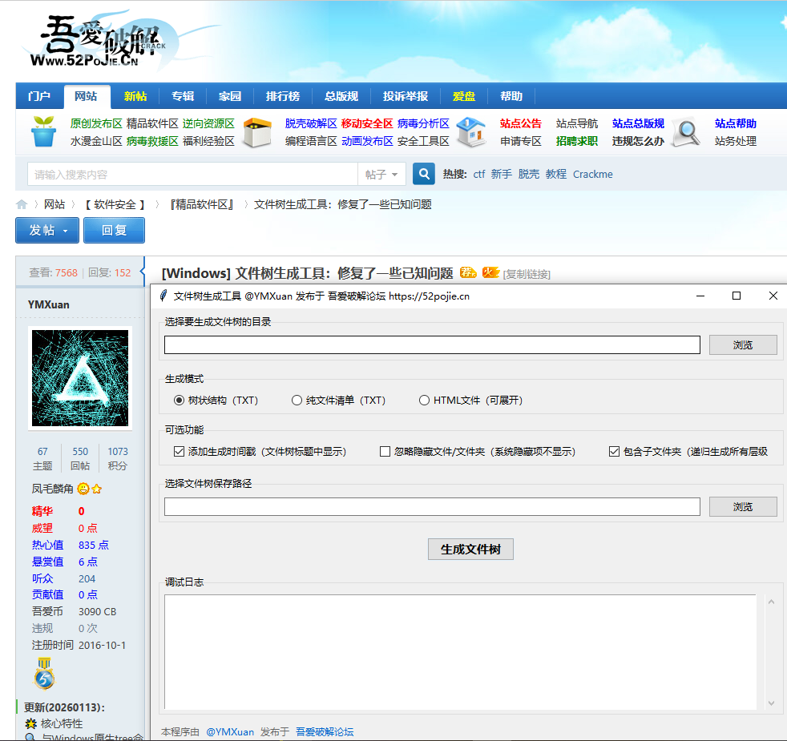Click the hot search term ctf
The image size is (787, 741).
pyautogui.click(x=478, y=174)
